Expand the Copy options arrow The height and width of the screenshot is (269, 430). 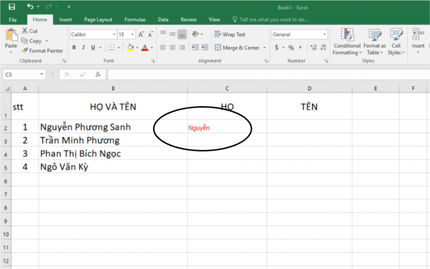tap(47, 41)
